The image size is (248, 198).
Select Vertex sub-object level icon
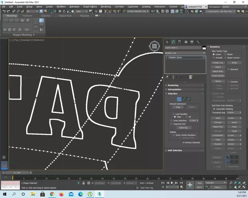[x=179, y=99]
